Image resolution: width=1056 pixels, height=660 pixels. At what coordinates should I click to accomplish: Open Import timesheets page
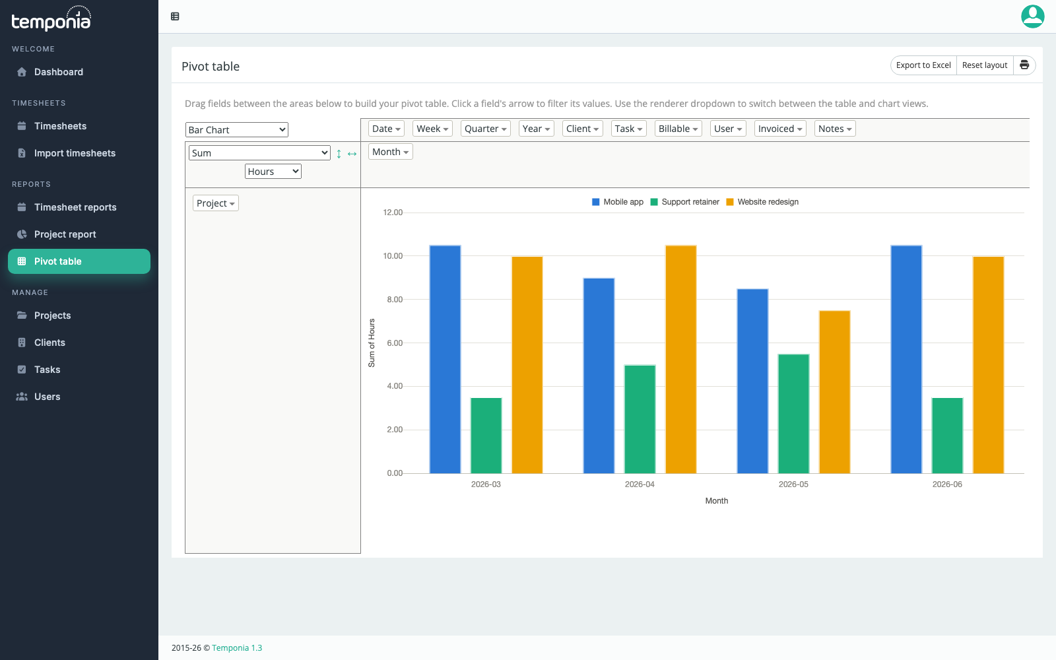79,153
